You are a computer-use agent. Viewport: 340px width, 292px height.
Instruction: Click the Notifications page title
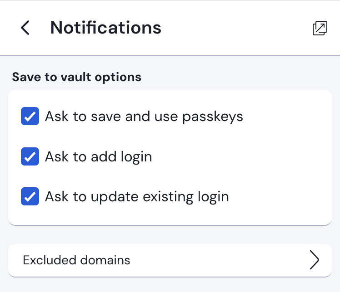(x=105, y=28)
